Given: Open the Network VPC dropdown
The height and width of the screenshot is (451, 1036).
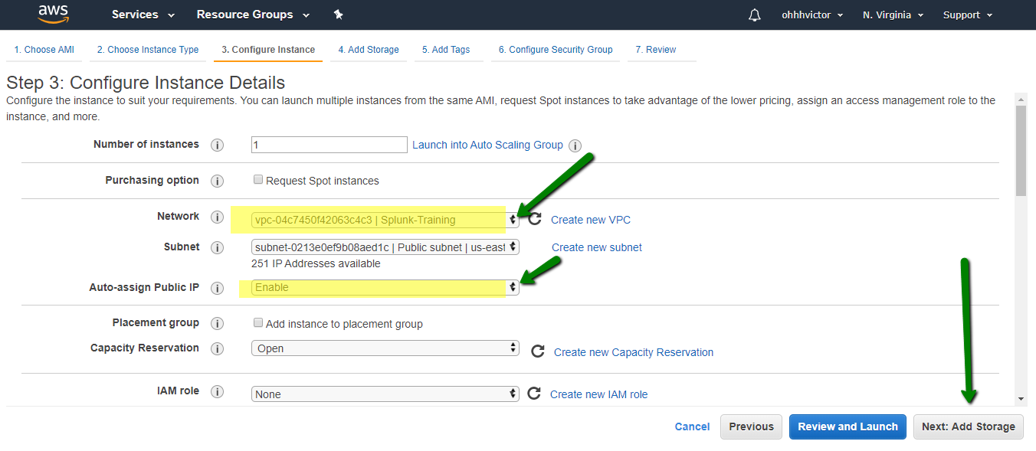Looking at the screenshot, I should pyautogui.click(x=385, y=220).
